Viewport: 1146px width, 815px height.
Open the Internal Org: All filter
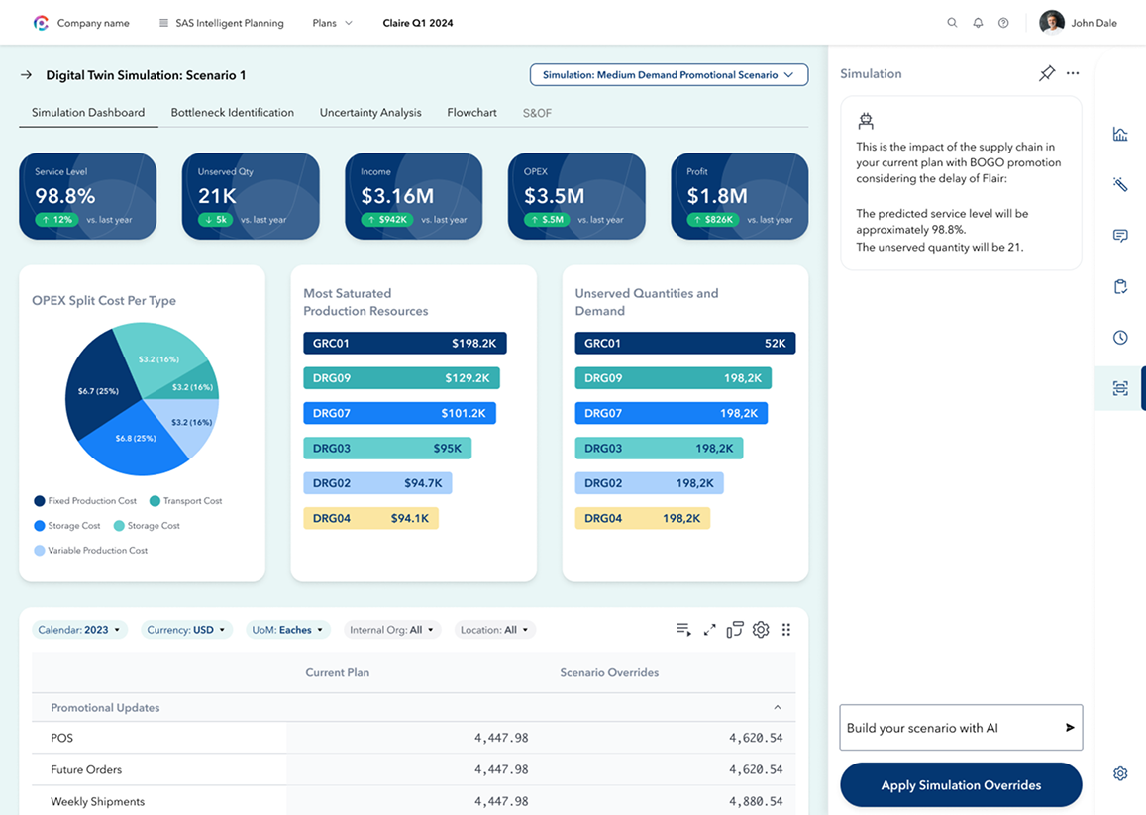[x=392, y=630]
